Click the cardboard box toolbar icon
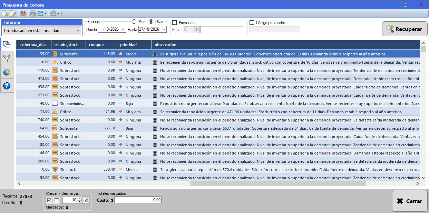 23,13
